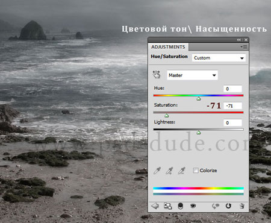Pick the Add to Sample eyedropper

169,171
